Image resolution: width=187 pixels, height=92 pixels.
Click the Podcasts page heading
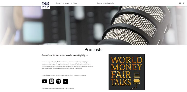pos(93,50)
